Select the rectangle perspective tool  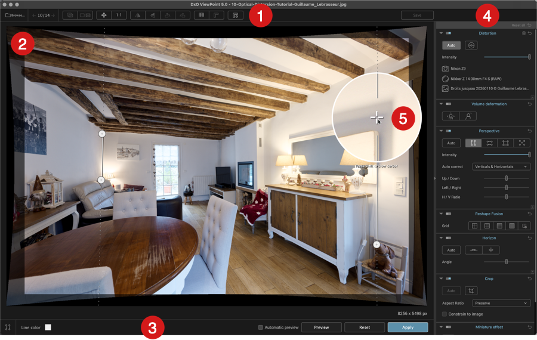tap(505, 143)
